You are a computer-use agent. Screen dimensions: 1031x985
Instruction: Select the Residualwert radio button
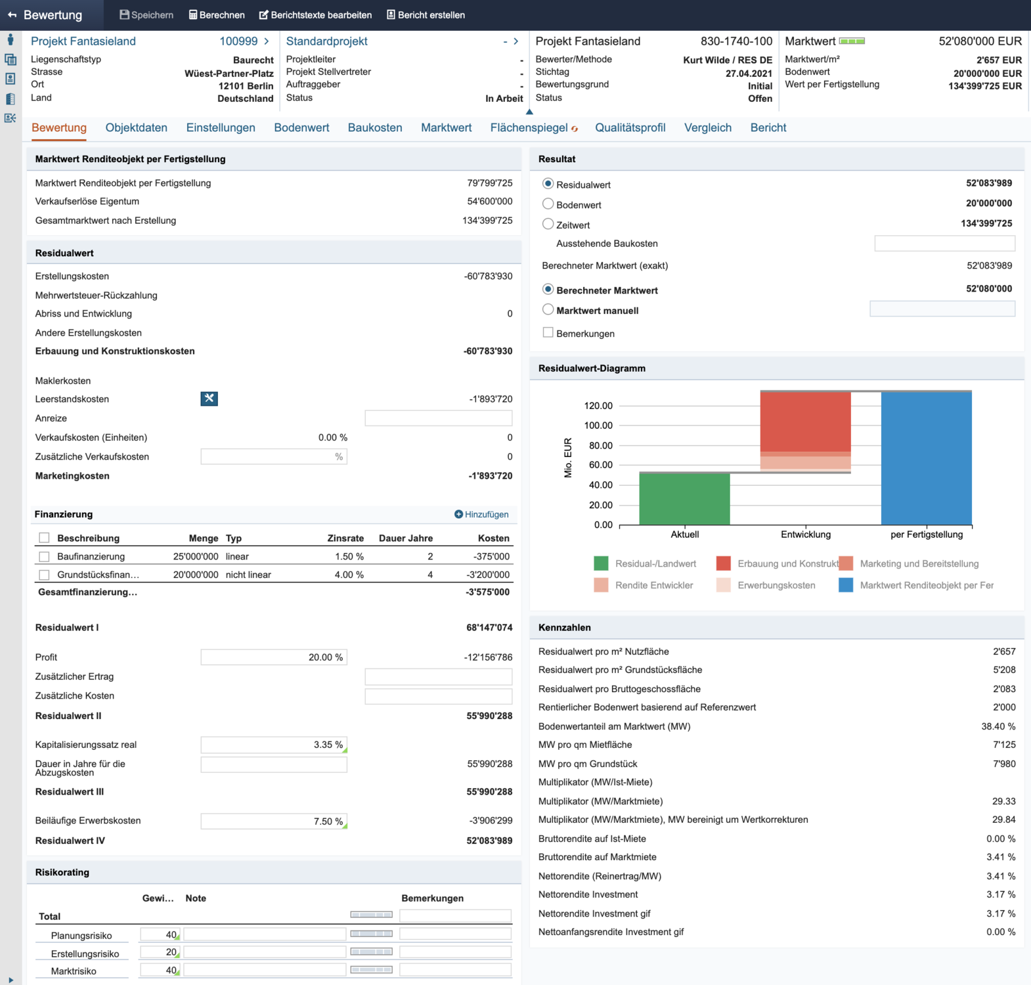tap(548, 184)
